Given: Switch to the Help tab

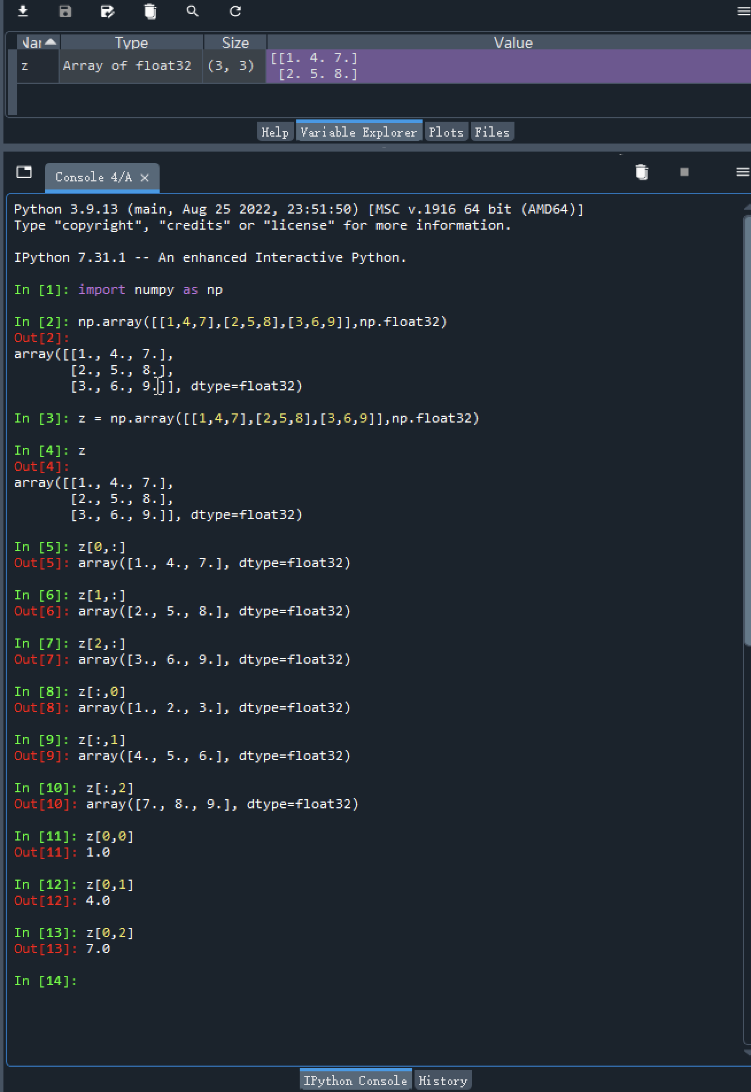Looking at the screenshot, I should 275,132.
